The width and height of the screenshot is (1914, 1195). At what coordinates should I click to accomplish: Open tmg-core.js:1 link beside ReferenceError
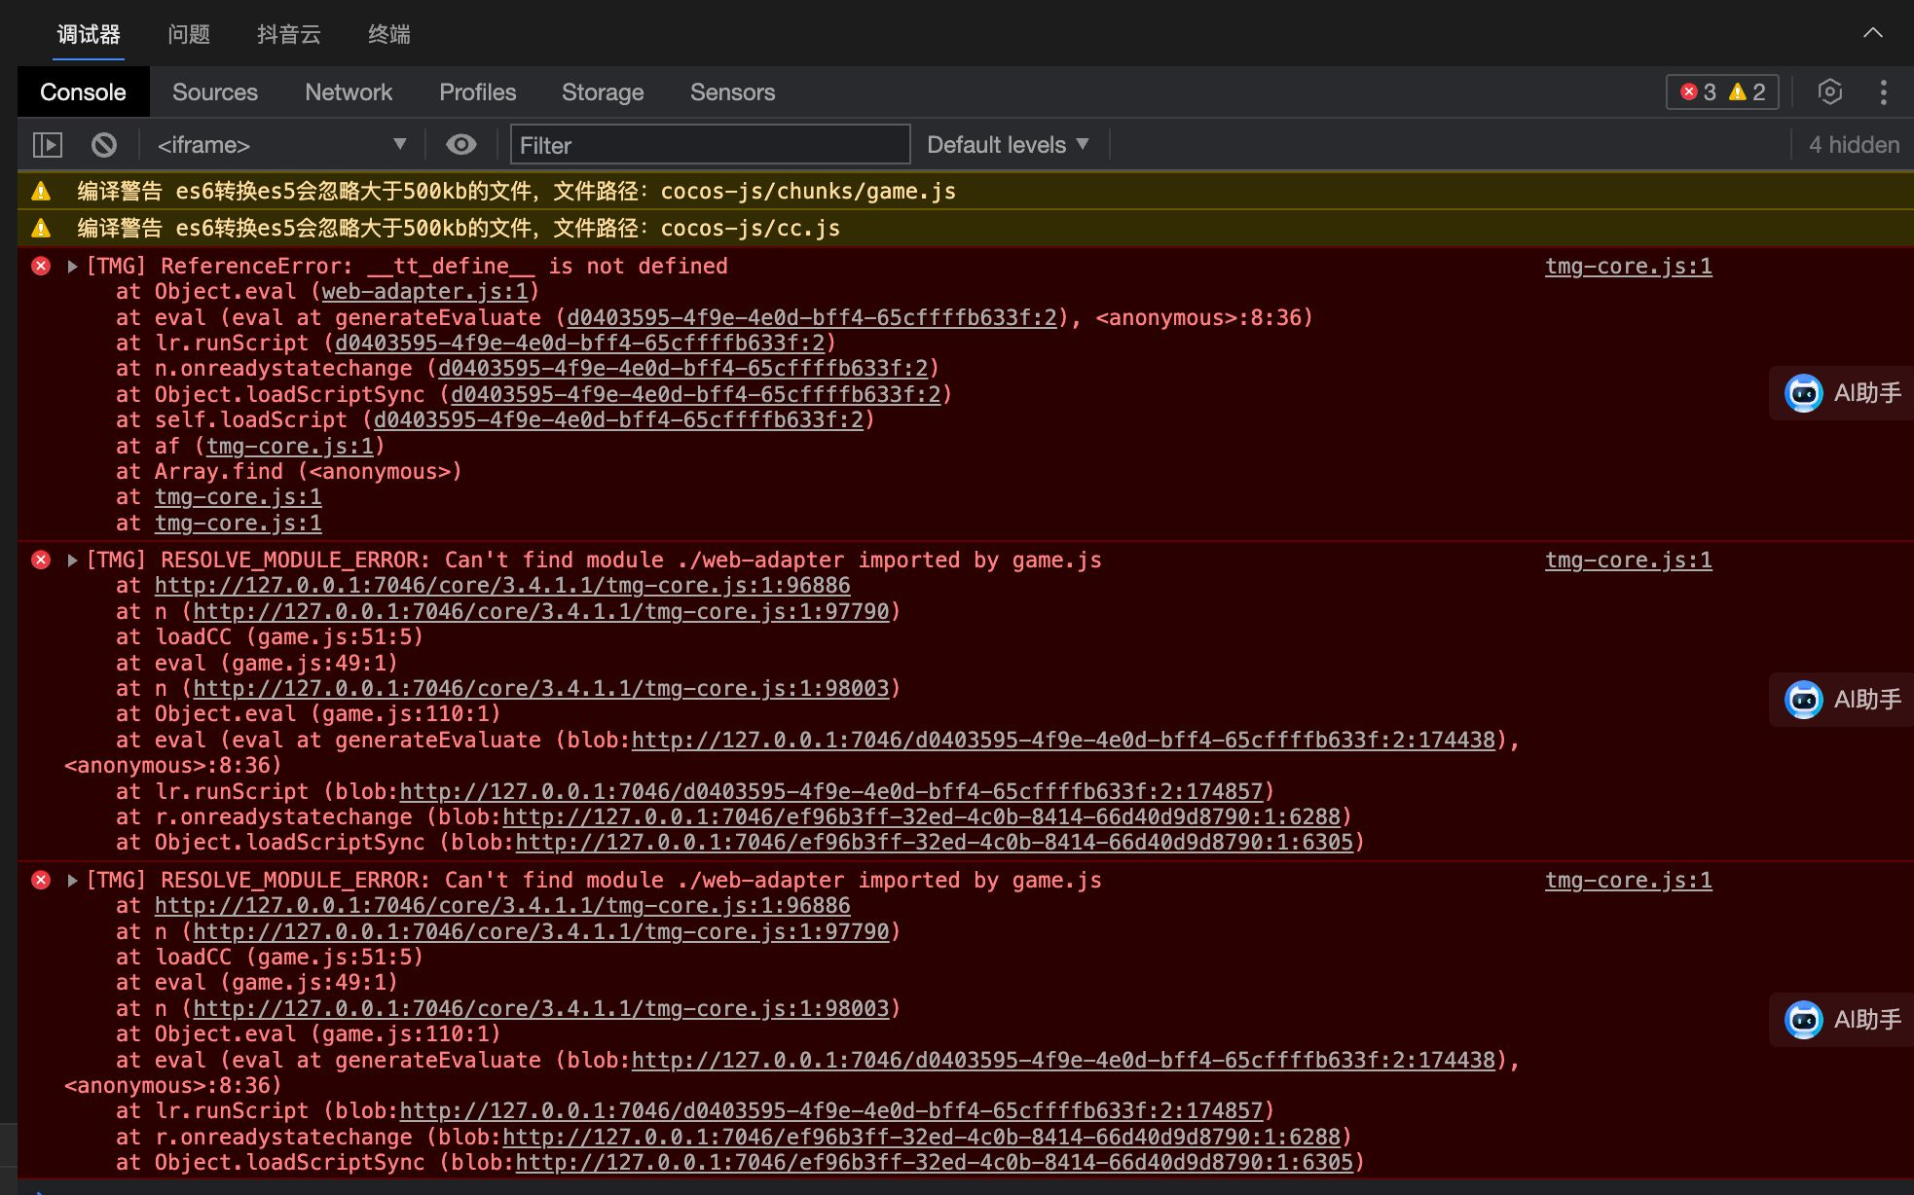(1628, 267)
